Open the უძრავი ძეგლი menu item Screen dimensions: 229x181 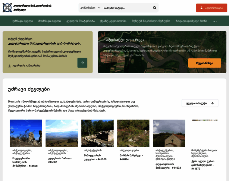pyautogui.click(x=23, y=21)
